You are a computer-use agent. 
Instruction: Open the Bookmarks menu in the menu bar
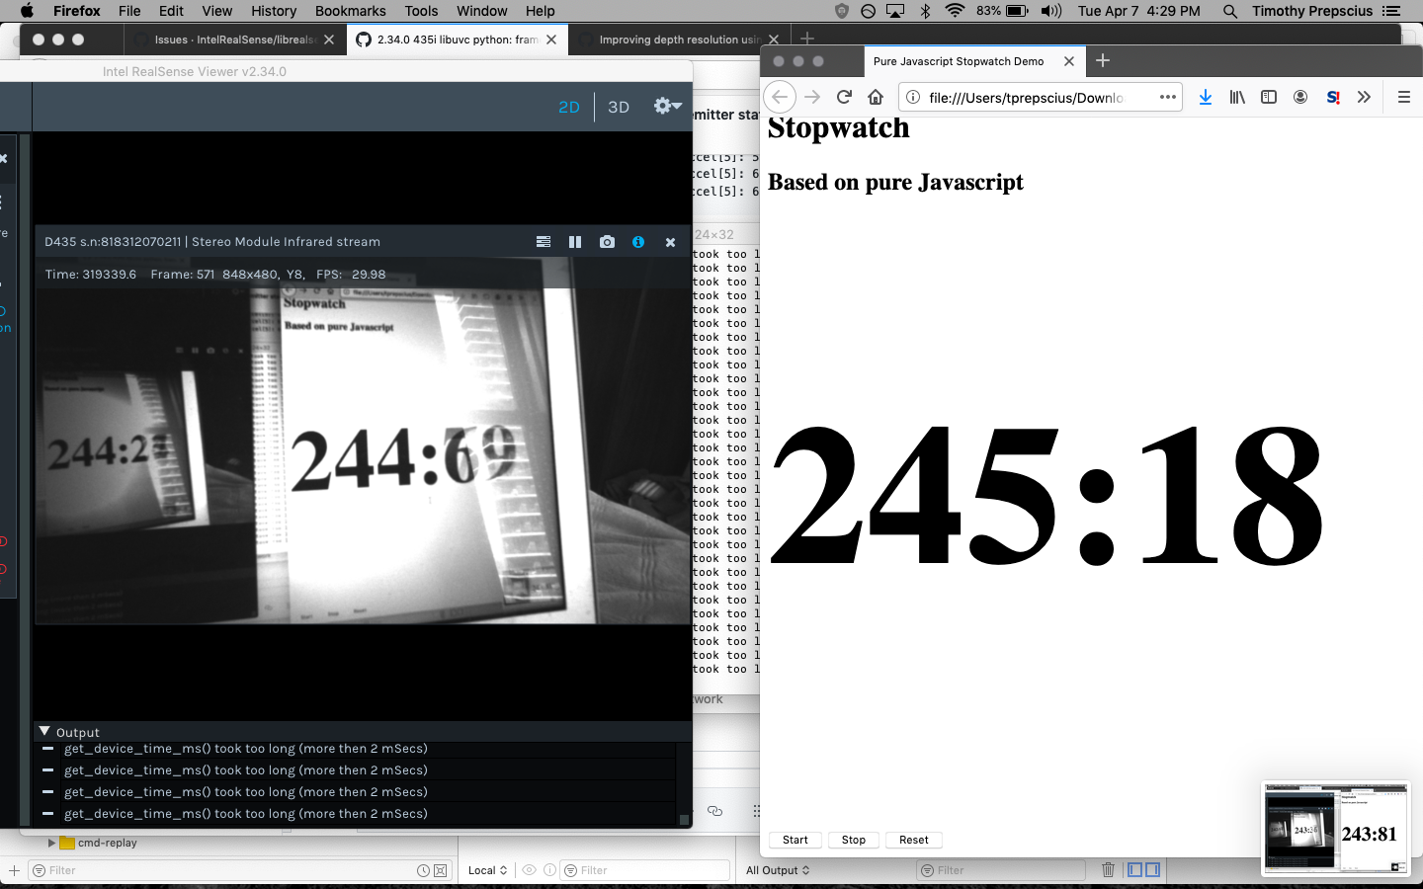pyautogui.click(x=350, y=11)
